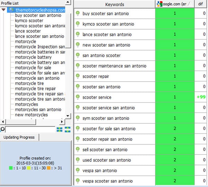Click the +99 dif value for scooter service
208x187 pixels.
pyautogui.click(x=201, y=97)
